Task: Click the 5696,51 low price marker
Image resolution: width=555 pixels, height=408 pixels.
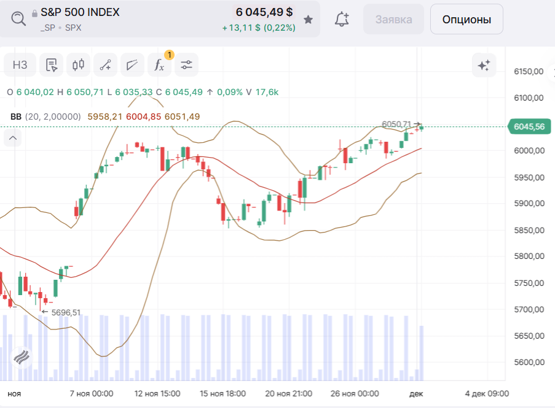Action: point(65,312)
